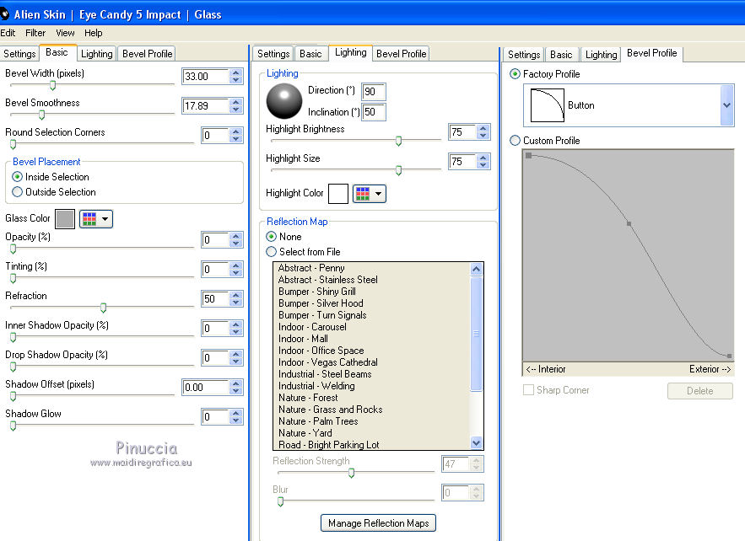Image resolution: width=745 pixels, height=541 pixels.
Task: Click the Bevel Width value field
Action: coord(205,77)
